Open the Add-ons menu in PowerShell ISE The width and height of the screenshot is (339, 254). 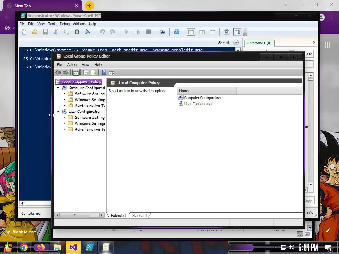point(79,24)
